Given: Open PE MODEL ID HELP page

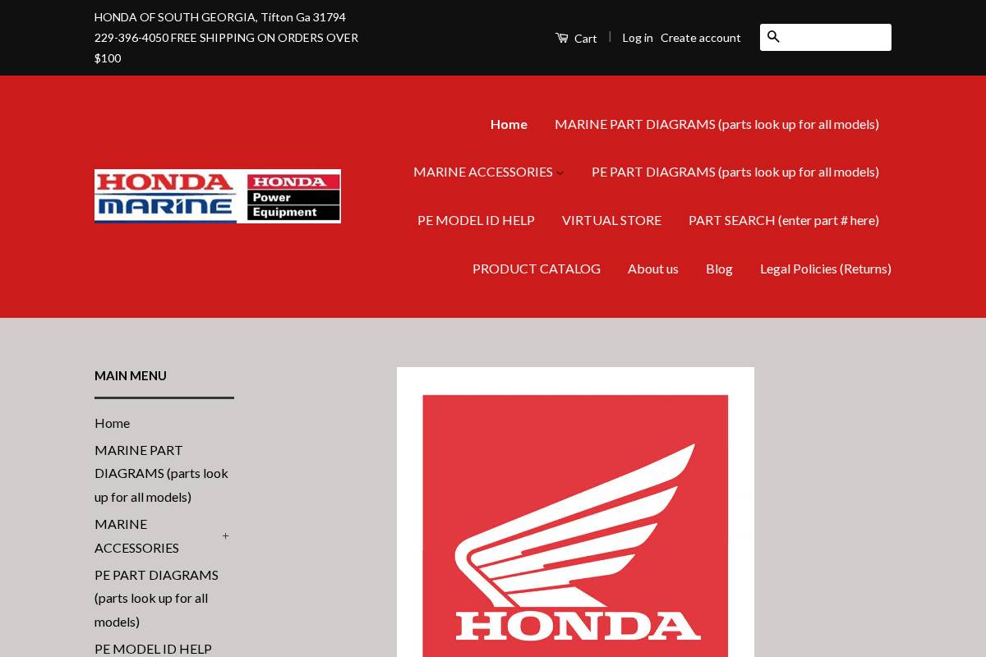Looking at the screenshot, I should (x=476, y=220).
